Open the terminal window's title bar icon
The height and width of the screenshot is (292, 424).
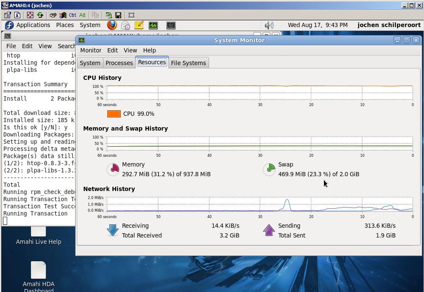point(8,36)
